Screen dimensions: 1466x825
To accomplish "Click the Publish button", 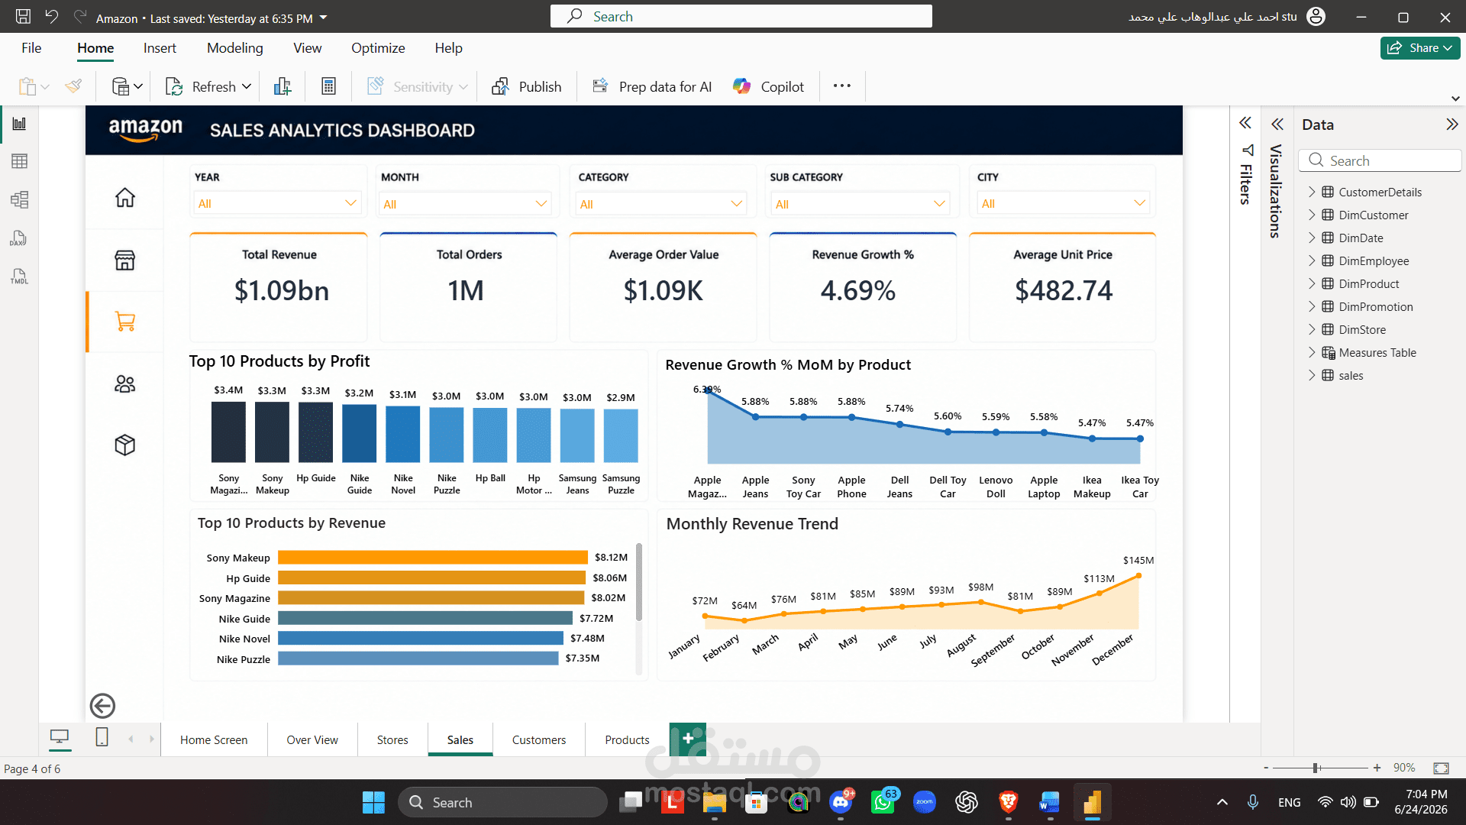I will click(x=527, y=87).
